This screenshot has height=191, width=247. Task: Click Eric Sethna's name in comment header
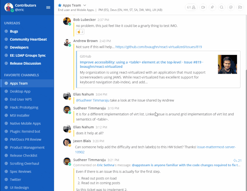(x=105, y=165)
